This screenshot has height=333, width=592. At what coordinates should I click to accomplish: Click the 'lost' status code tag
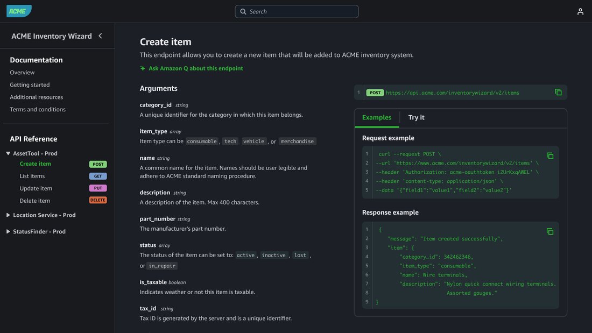(300, 255)
